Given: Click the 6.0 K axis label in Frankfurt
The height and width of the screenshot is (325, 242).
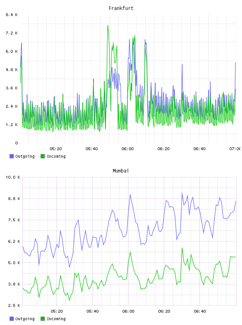Looking at the screenshot, I should click(x=12, y=51).
